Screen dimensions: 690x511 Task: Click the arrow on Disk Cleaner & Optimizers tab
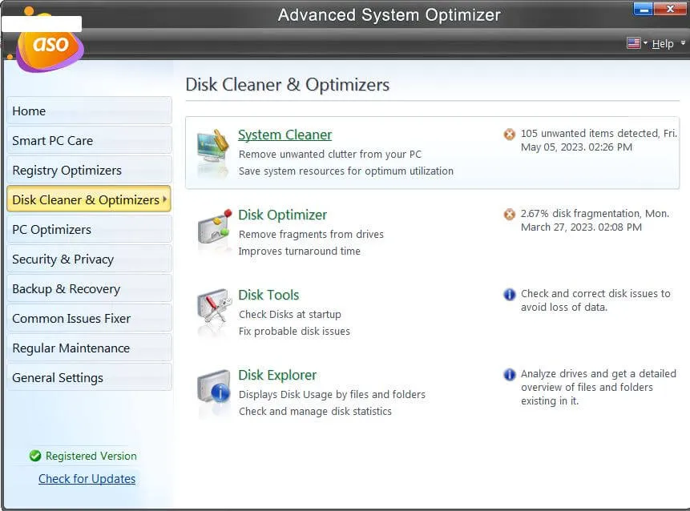165,199
